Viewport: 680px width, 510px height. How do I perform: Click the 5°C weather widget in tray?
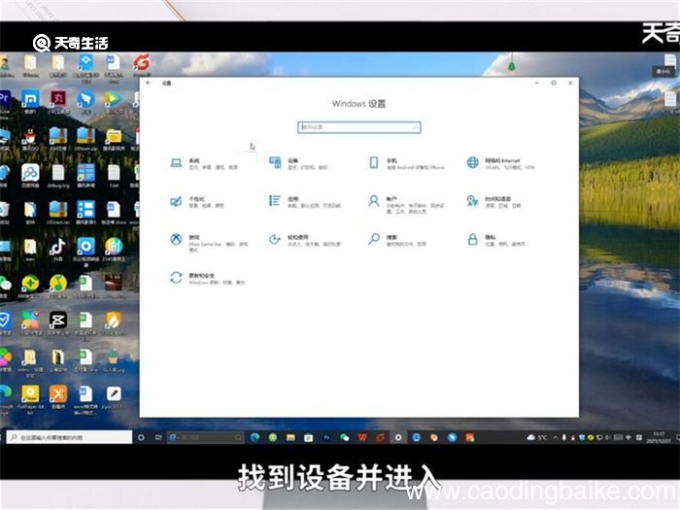(537, 437)
